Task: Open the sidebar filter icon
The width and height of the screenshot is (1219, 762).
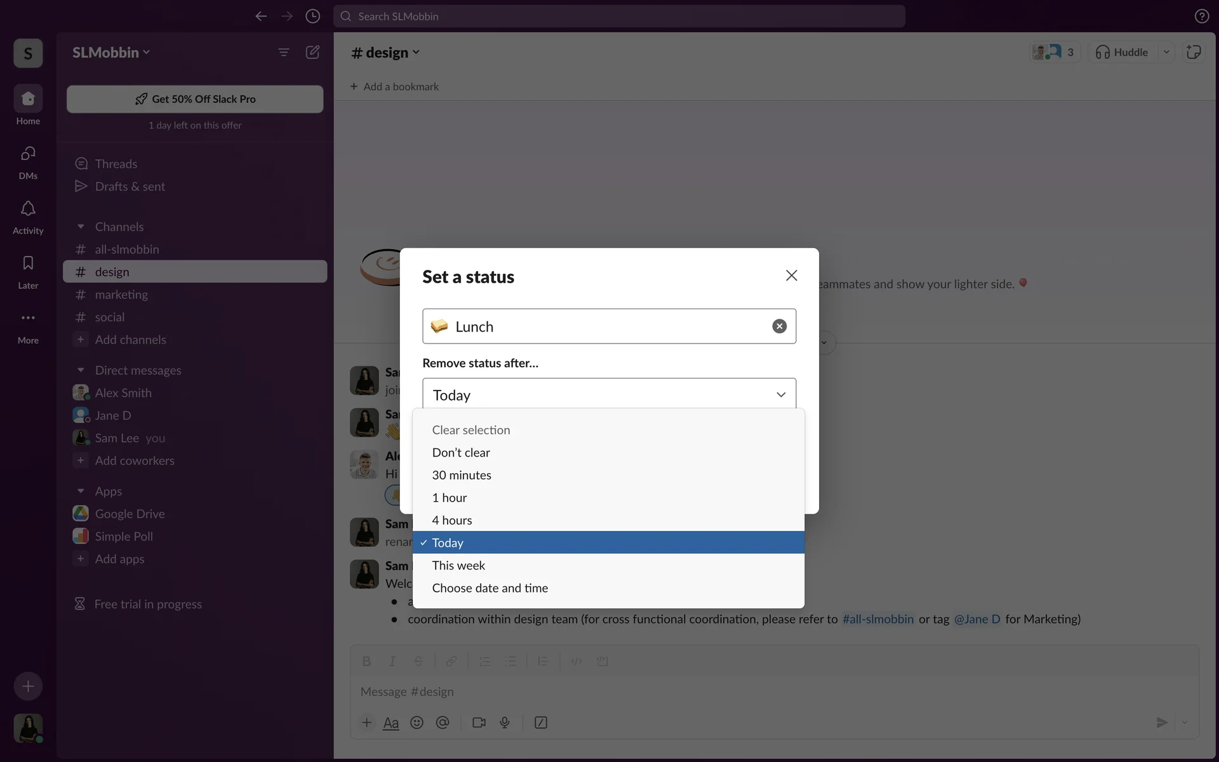Action: point(284,52)
